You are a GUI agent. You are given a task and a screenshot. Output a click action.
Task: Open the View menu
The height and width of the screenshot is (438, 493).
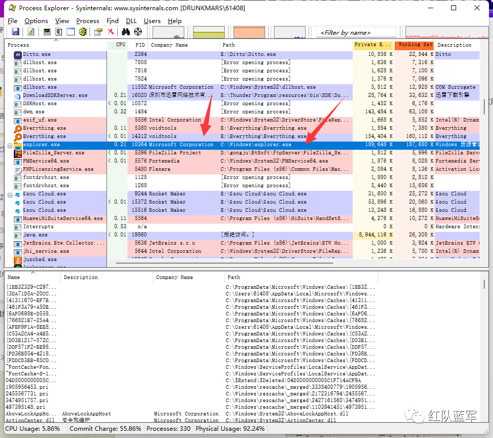tap(62, 21)
